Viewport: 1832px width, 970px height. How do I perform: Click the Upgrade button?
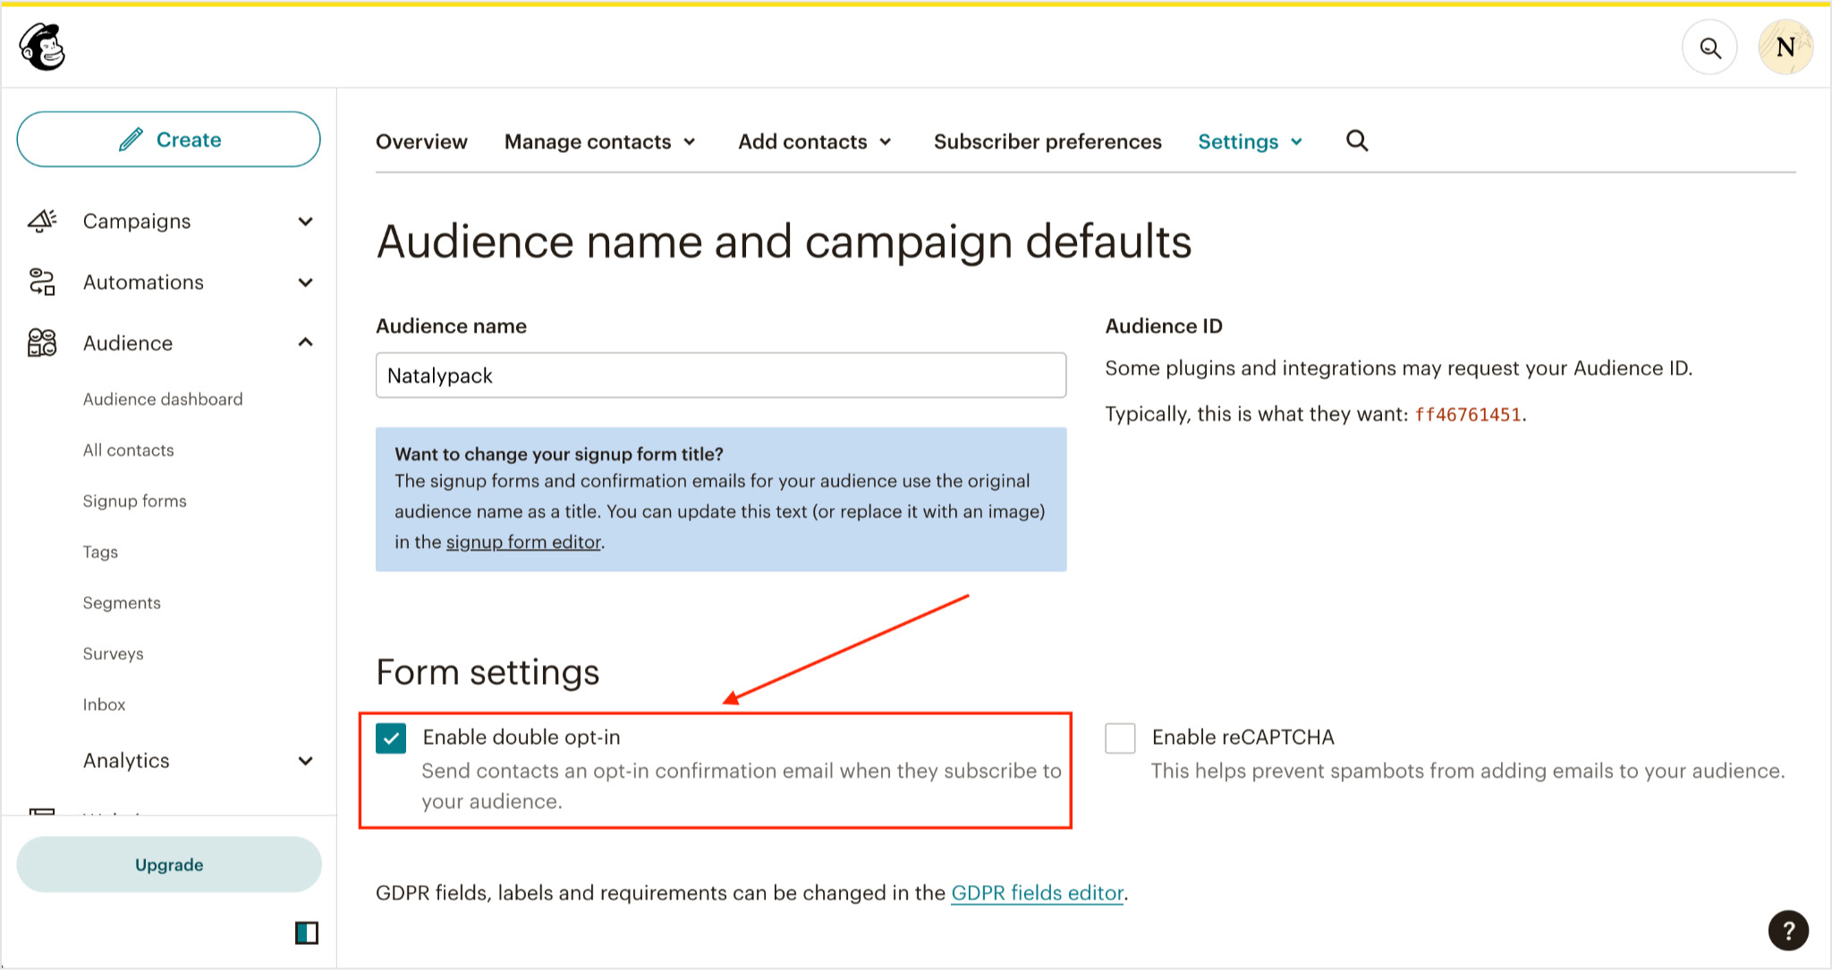(168, 865)
